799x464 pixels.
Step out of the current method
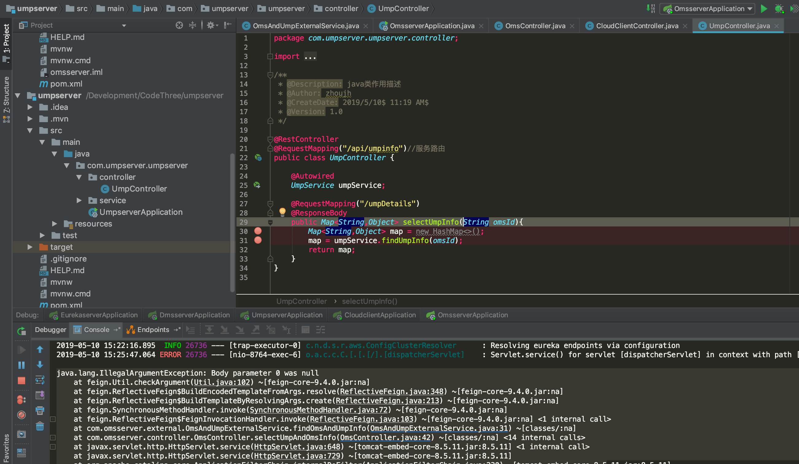coord(255,330)
